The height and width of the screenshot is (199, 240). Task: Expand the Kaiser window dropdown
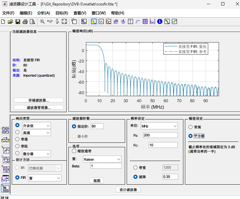tap(102, 159)
